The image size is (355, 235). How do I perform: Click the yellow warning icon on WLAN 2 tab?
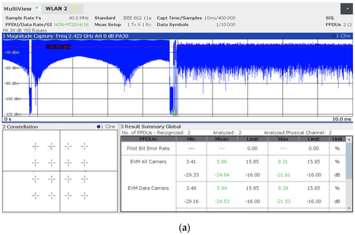[75, 9]
